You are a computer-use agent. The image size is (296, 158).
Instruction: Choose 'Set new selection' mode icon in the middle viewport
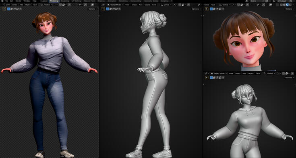pyautogui.click(x=108, y=9)
